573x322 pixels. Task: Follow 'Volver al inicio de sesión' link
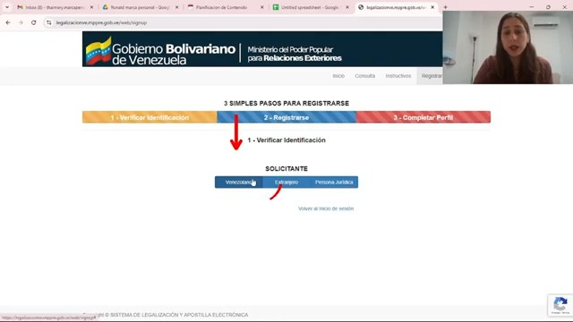(326, 208)
